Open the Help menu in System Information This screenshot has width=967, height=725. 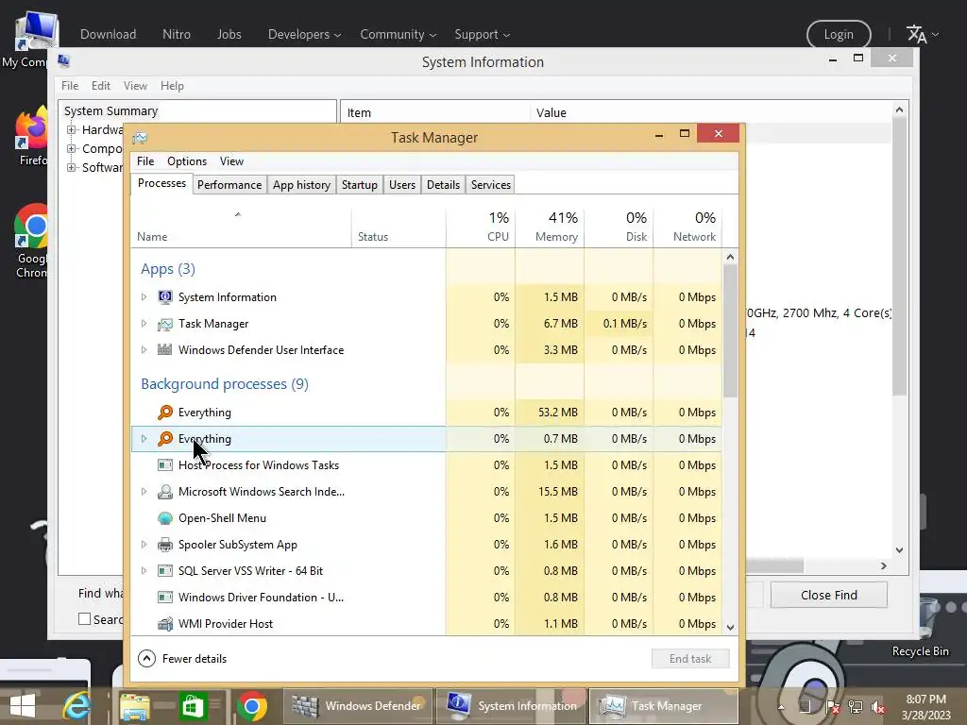click(172, 86)
